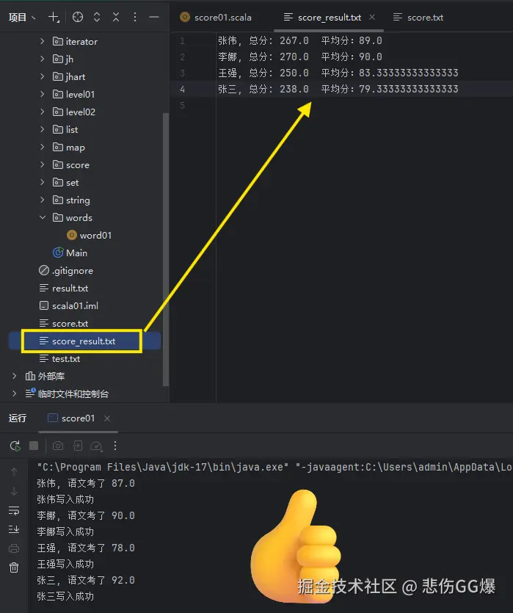Click the stop process square icon
513x613 pixels.
[x=34, y=446]
